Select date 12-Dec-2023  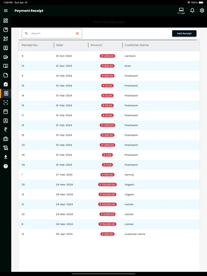click(64, 66)
